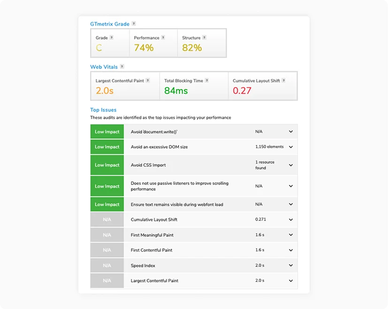
Task: Expand the webfont text visibility audit
Action: tap(290, 204)
